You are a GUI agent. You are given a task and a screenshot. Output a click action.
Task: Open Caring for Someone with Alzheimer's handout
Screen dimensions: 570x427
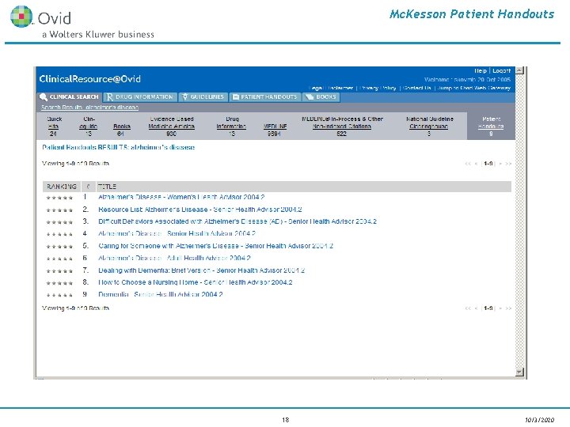(x=215, y=246)
